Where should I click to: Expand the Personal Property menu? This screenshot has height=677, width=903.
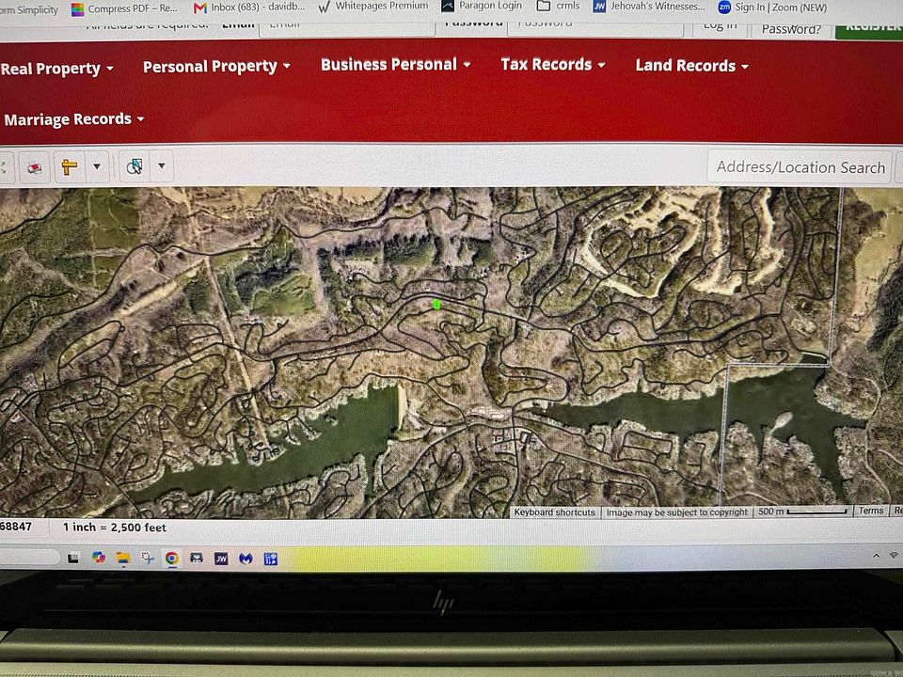coord(216,67)
